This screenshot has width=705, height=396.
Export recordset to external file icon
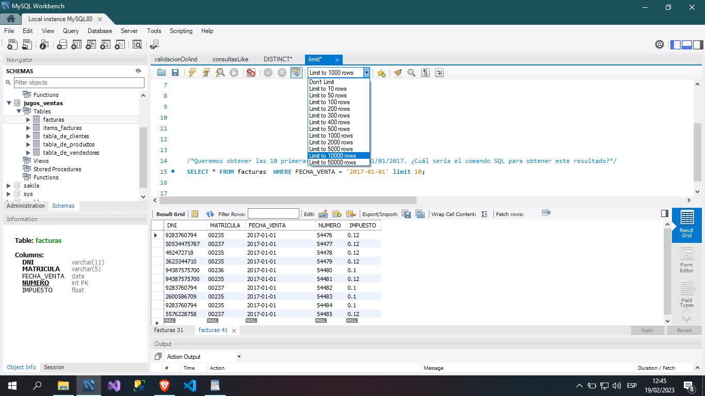406,214
